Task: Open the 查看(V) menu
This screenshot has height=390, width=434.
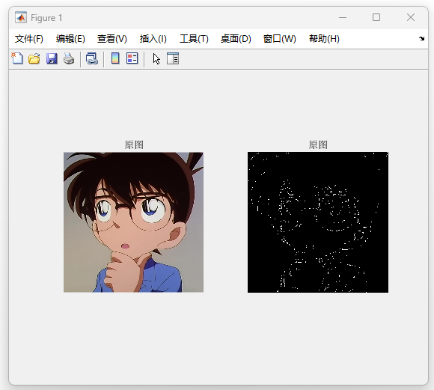Action: pos(111,39)
